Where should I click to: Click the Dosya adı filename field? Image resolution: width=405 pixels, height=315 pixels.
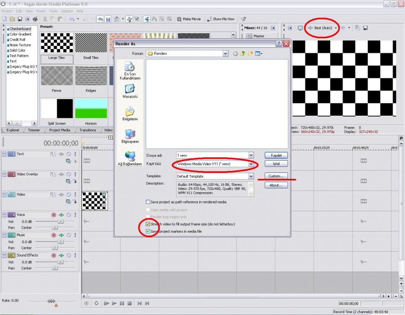click(x=212, y=155)
